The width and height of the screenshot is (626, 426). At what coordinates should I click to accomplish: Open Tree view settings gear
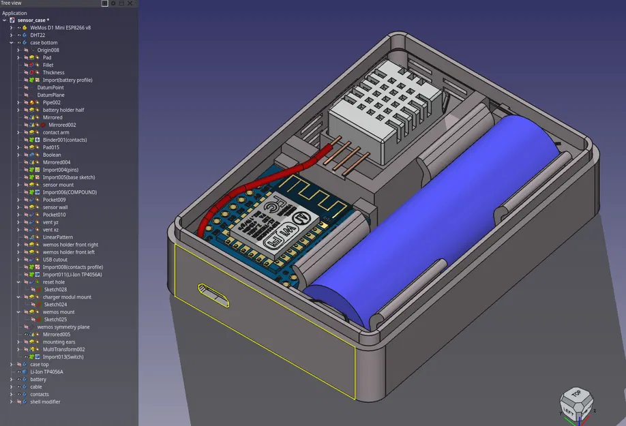[x=113, y=3]
